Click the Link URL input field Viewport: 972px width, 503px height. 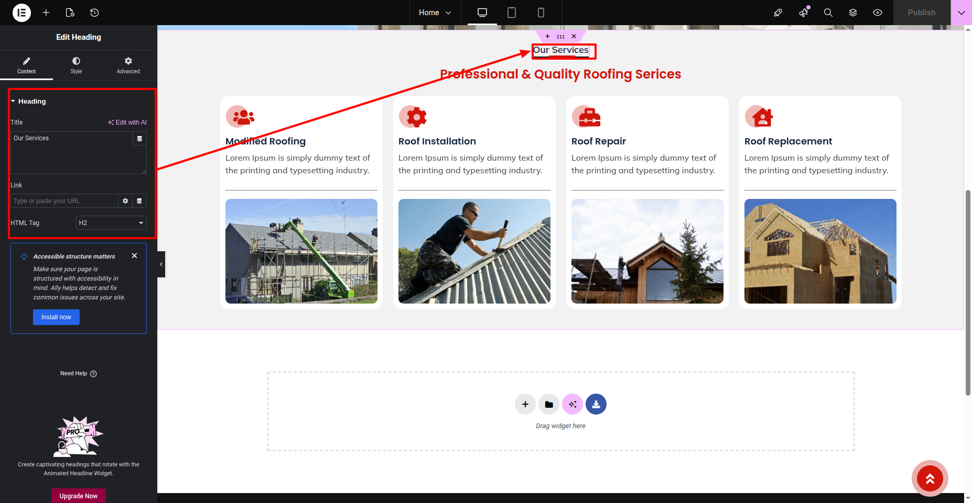[64, 201]
